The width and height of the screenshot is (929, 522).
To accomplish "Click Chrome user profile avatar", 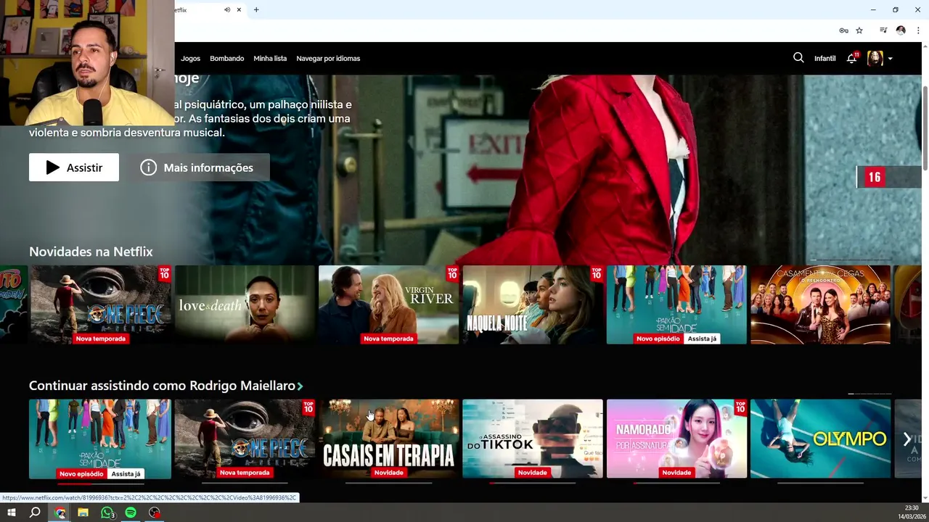I will coord(901,30).
